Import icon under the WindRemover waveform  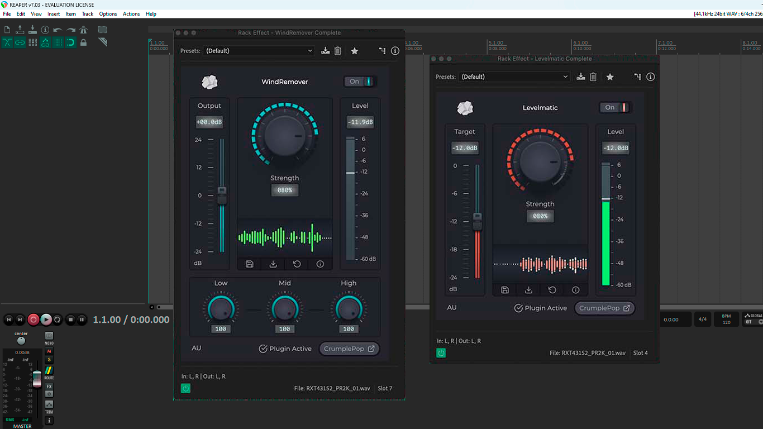pyautogui.click(x=273, y=264)
